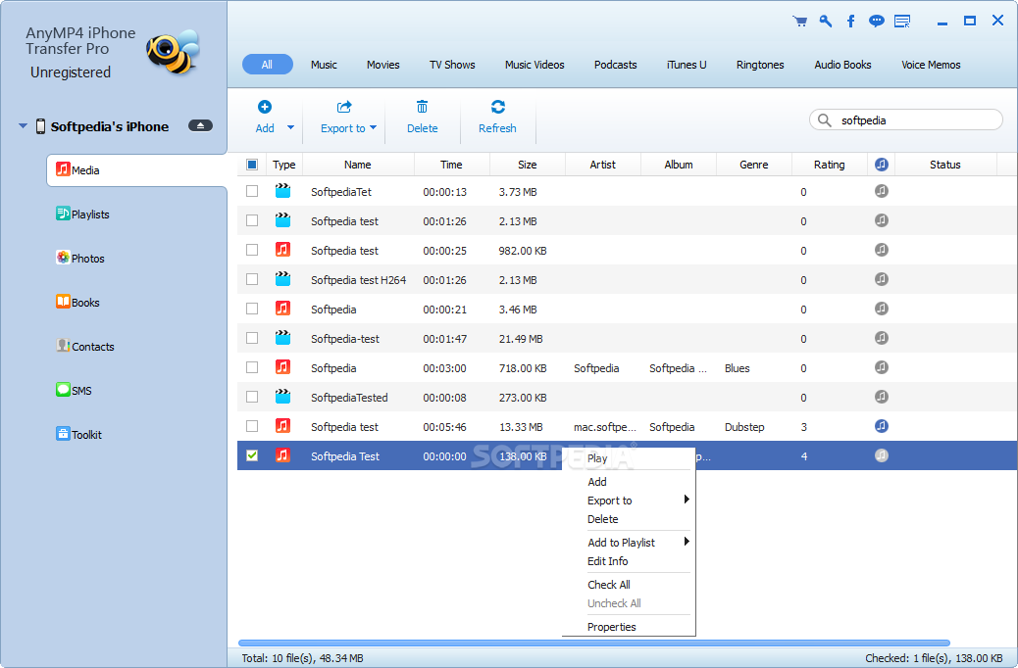Image resolution: width=1018 pixels, height=668 pixels.
Task: Click ringtone icon for SoftpediaTet row
Action: tap(881, 191)
